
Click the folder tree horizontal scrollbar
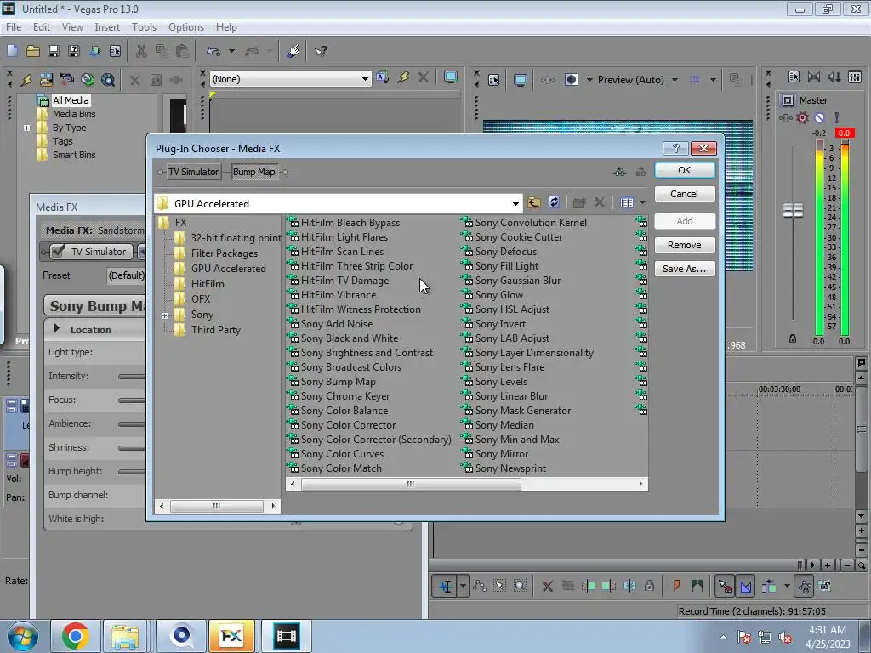pos(217,506)
